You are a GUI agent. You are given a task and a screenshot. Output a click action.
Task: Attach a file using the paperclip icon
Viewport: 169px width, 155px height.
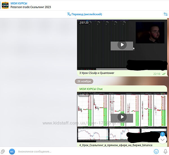3,152
